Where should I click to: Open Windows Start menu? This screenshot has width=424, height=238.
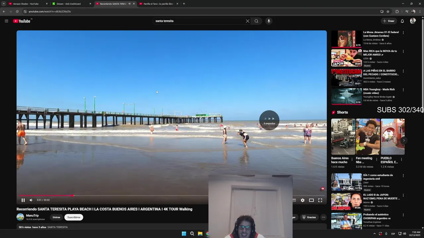[x=184, y=234]
